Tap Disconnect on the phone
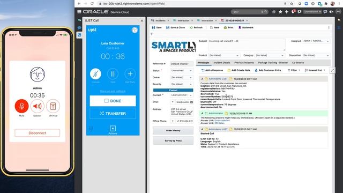The height and width of the screenshot is (193, 343). point(37,133)
